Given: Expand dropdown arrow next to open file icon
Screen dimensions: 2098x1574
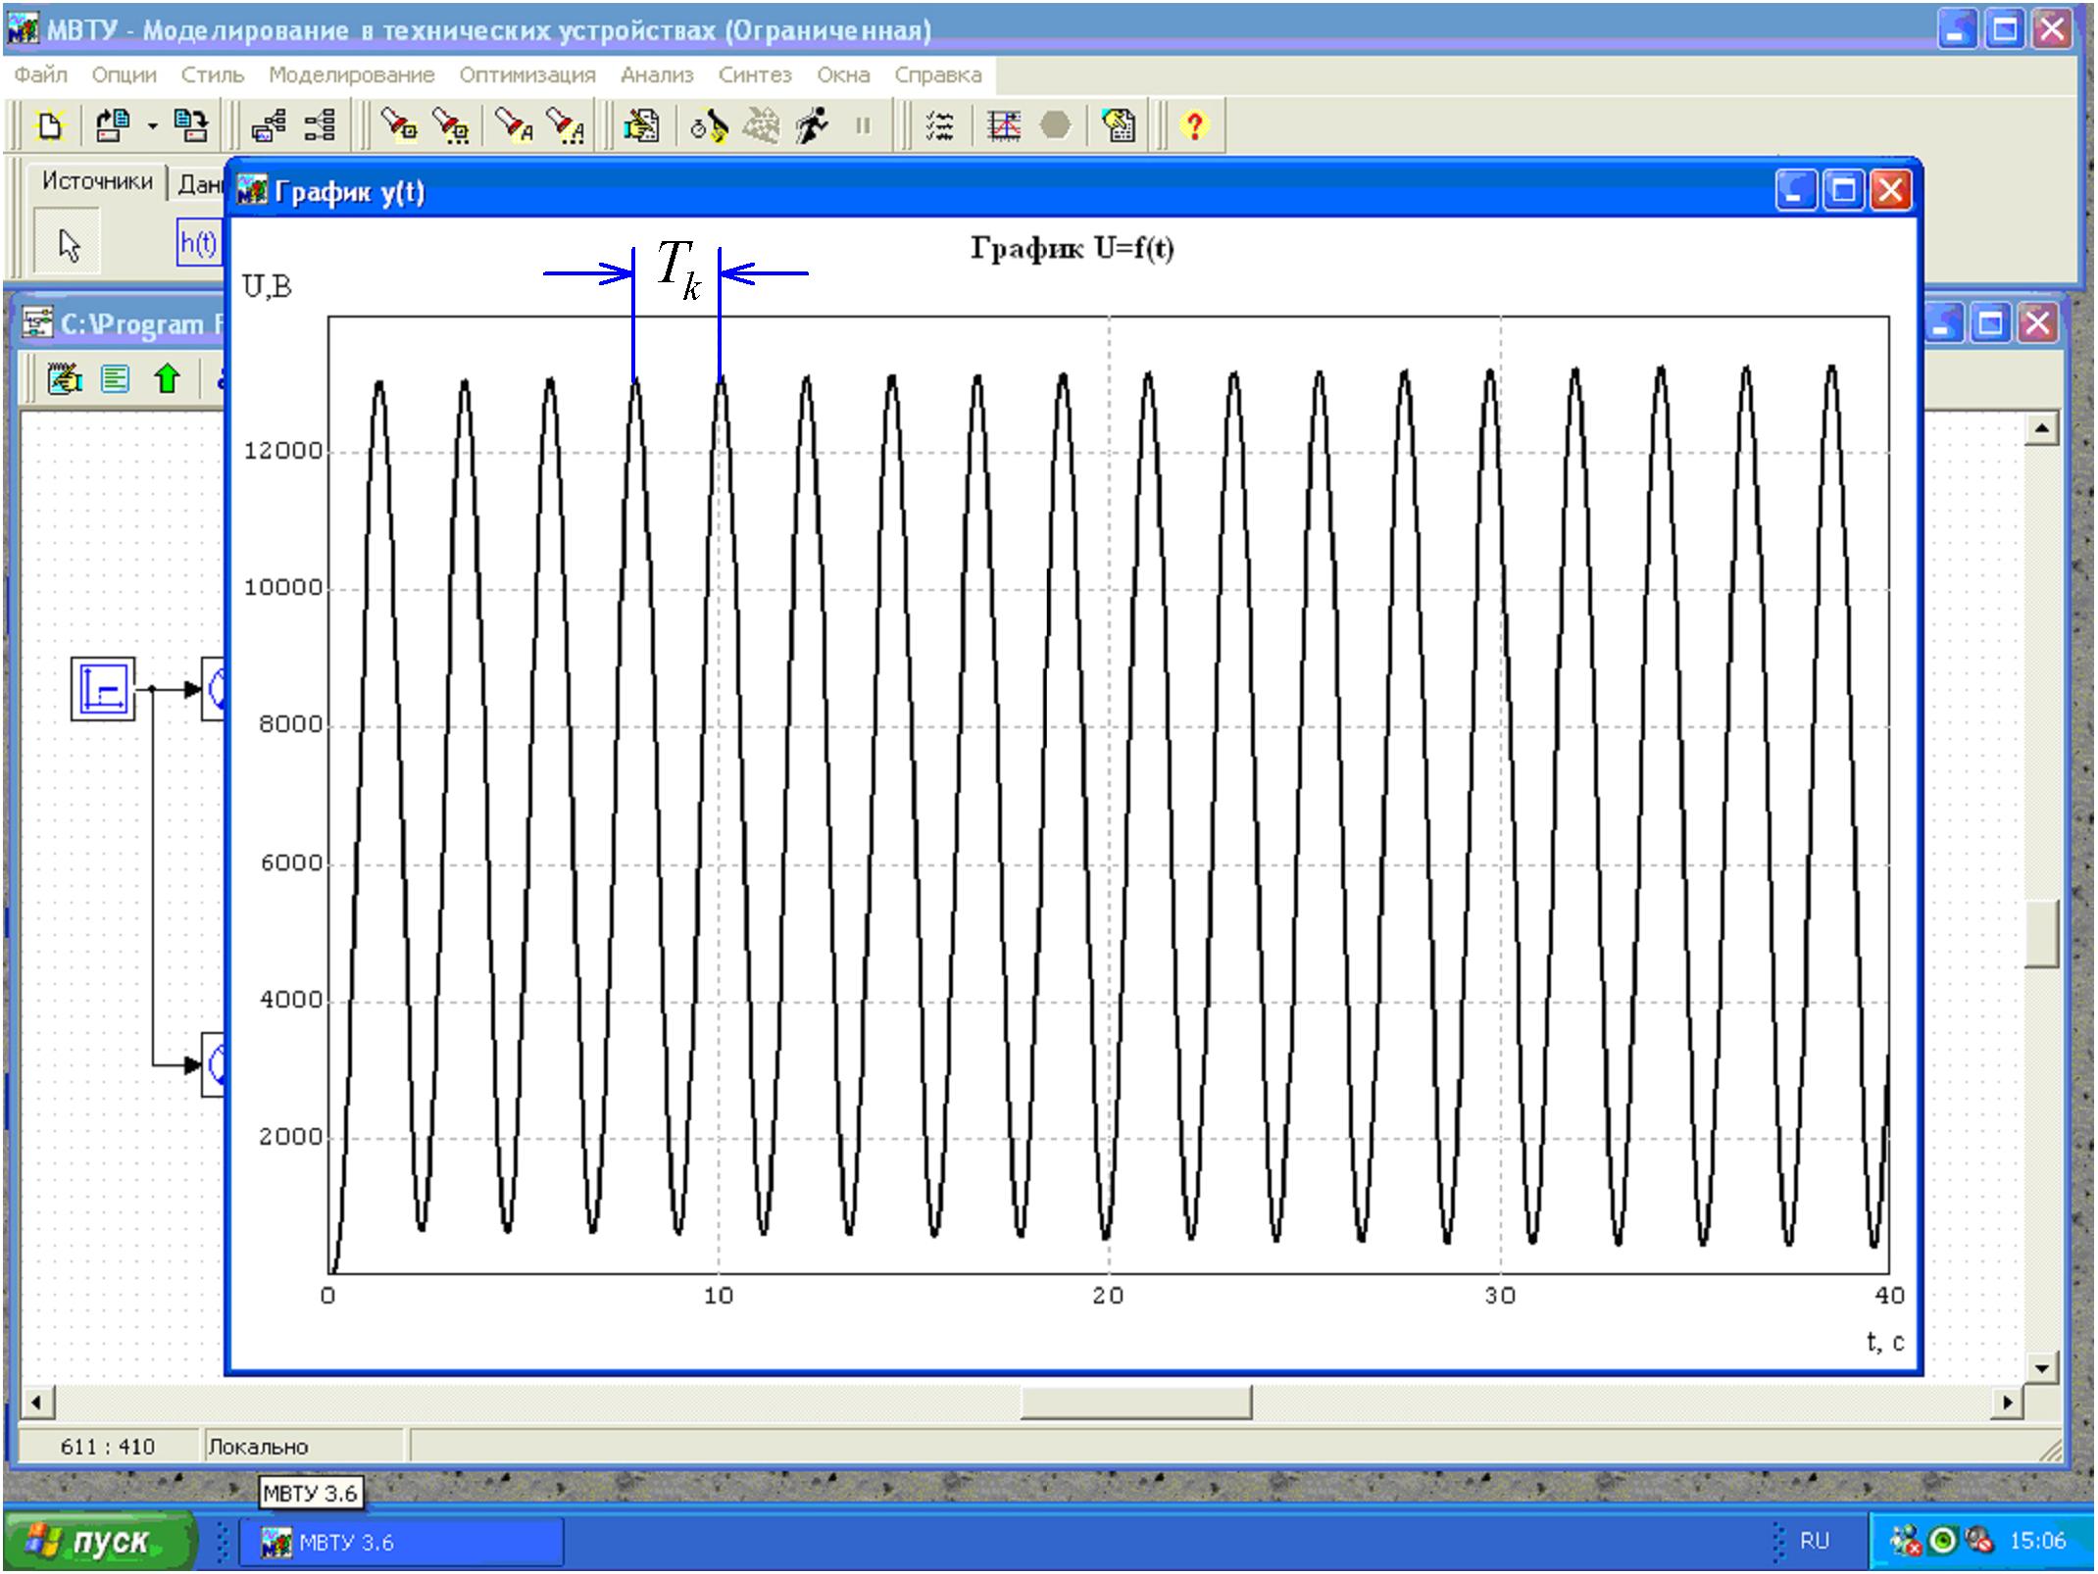Looking at the screenshot, I should pyautogui.click(x=152, y=125).
